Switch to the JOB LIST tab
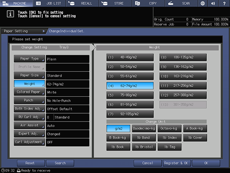Screen dimensions: 230x173 49,3
